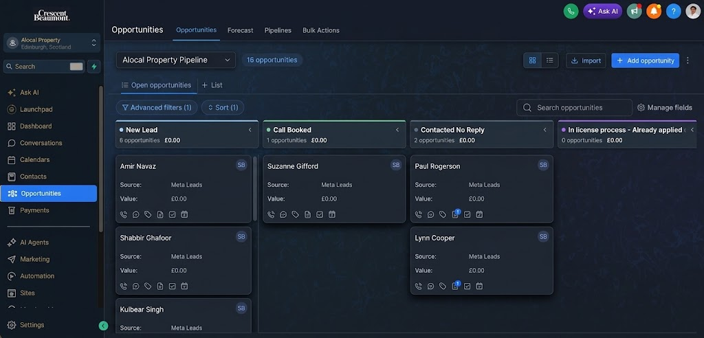
Task: Collapse the New Lead column
Action: click(x=250, y=130)
